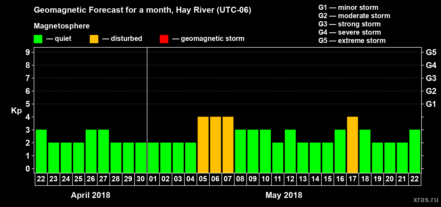Click the green bar for May 18
Image resolution: width=441 pixels, height=207 pixels.
pyautogui.click(x=365, y=151)
